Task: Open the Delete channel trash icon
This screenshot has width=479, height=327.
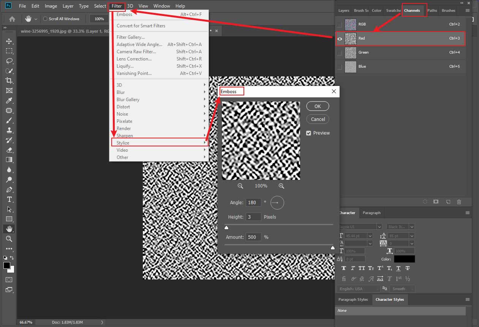Action: pyautogui.click(x=459, y=202)
